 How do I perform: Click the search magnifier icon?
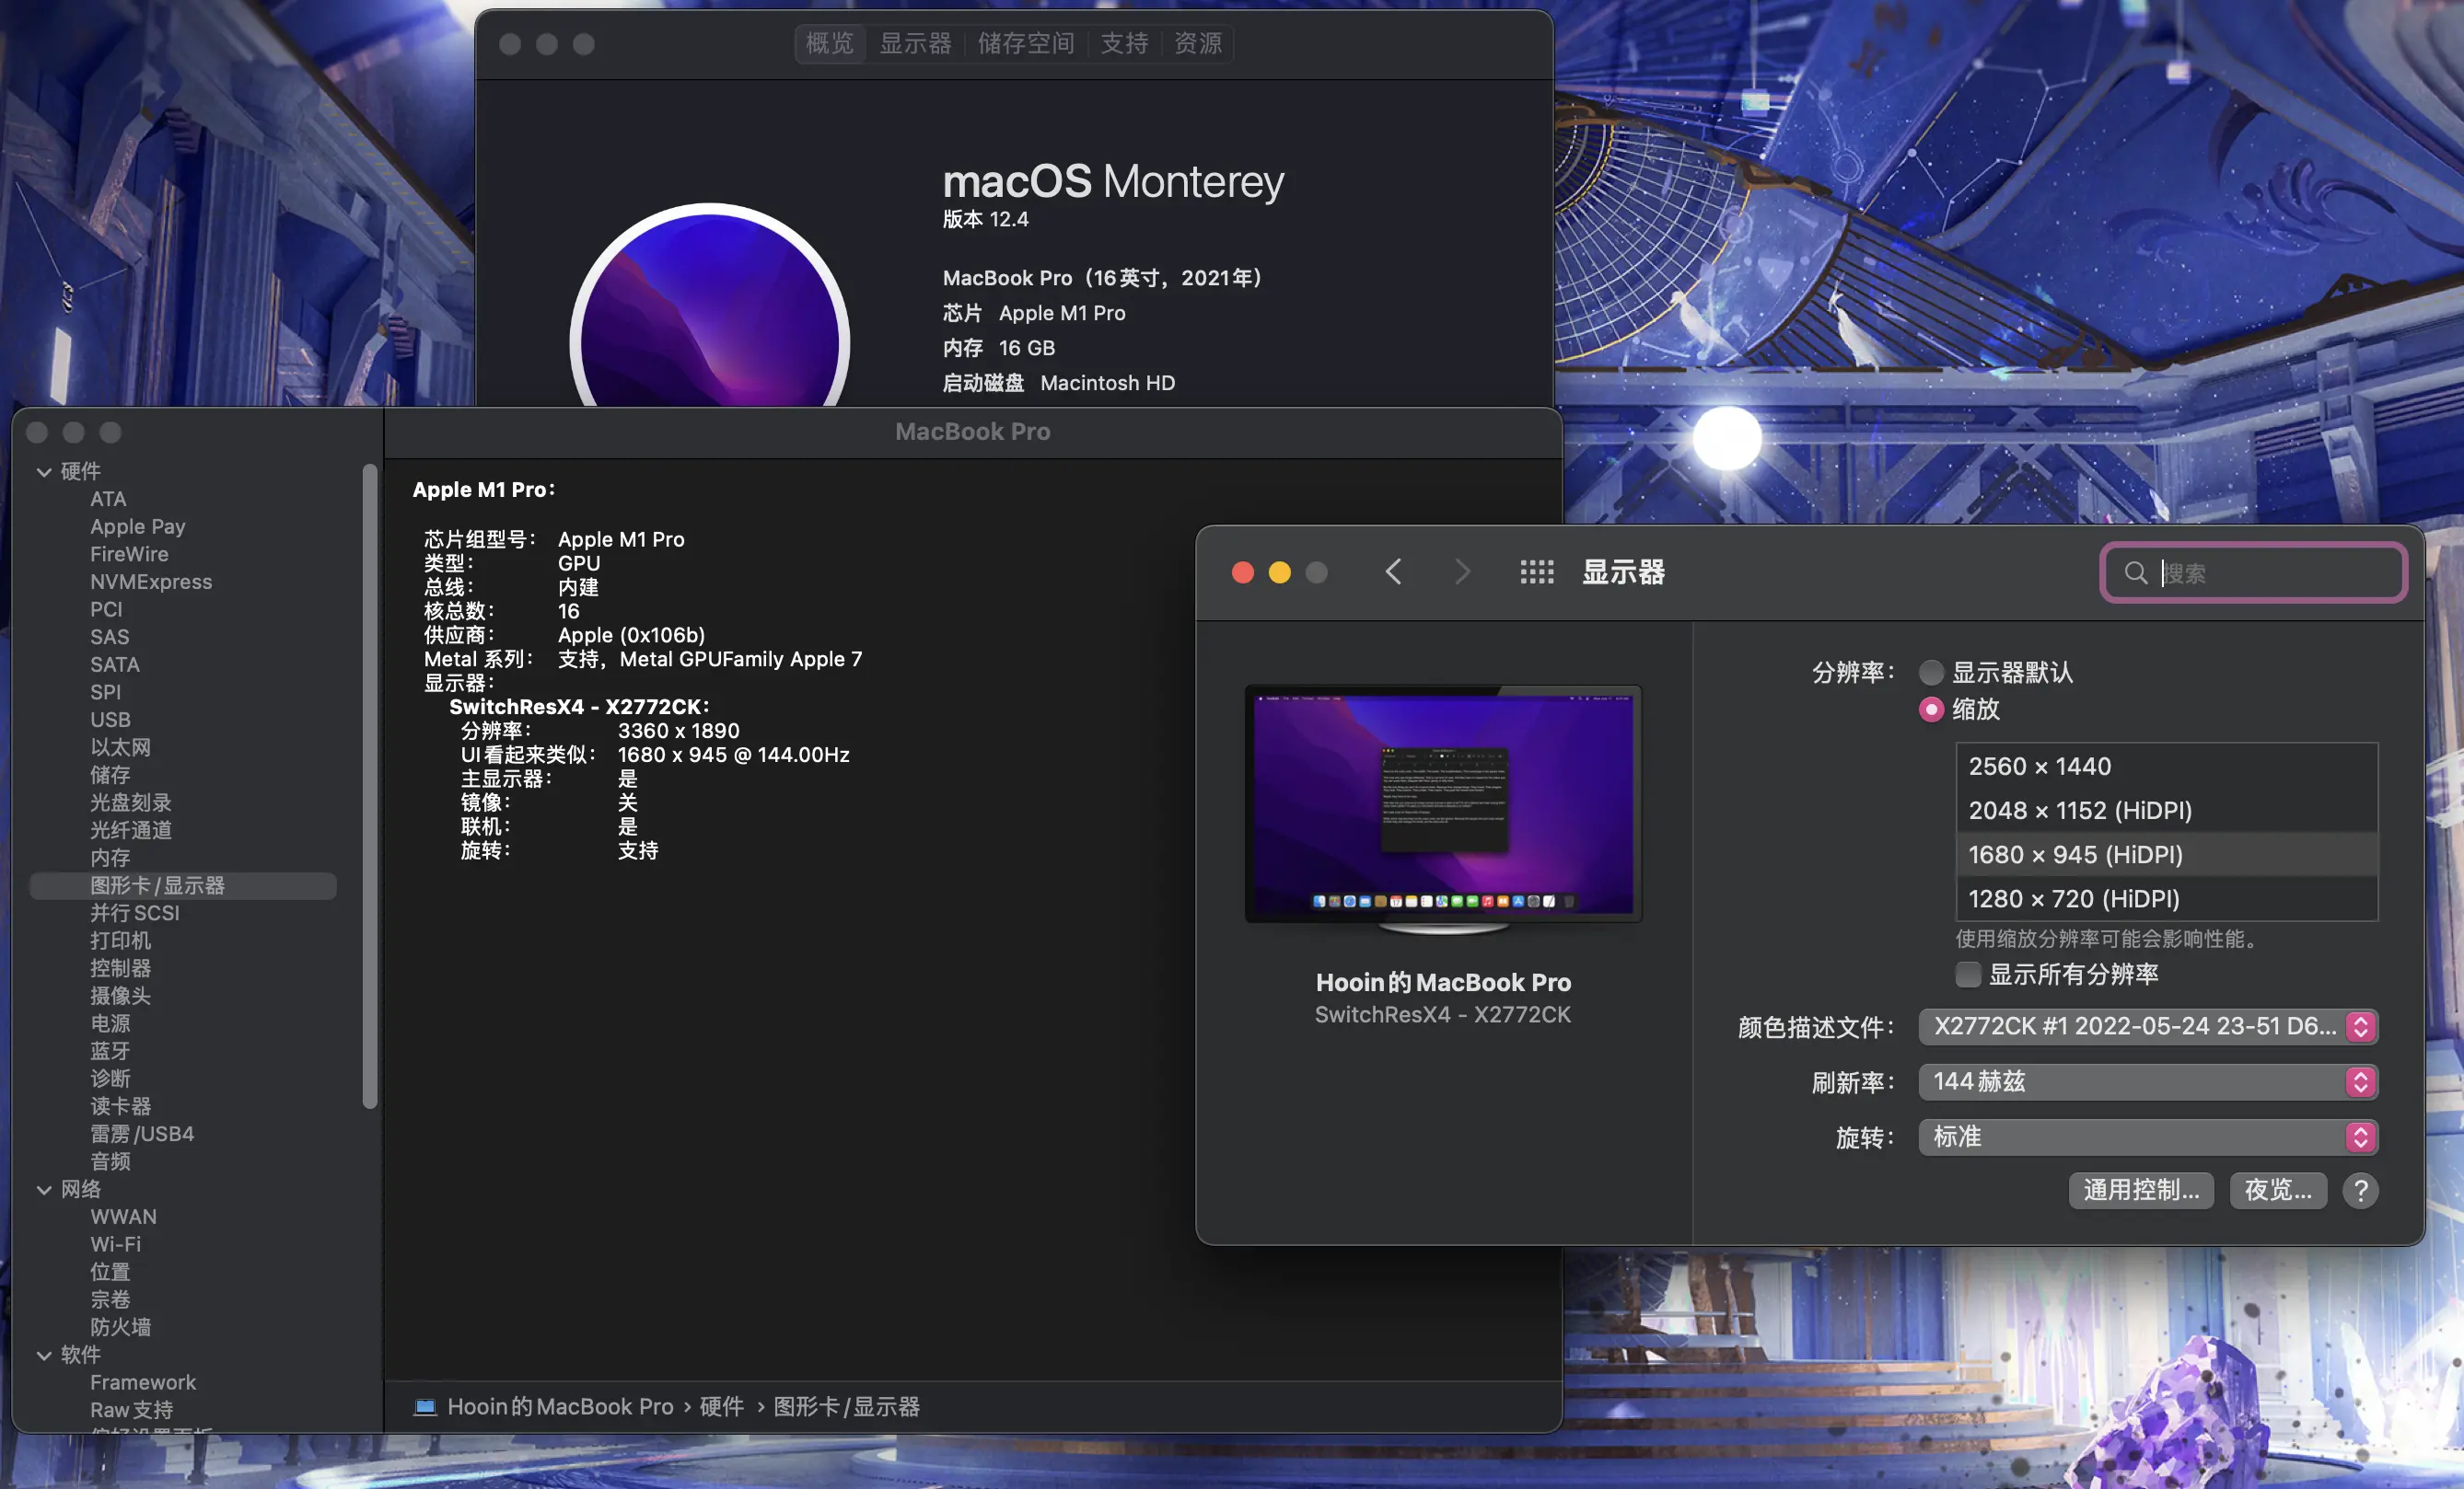point(2135,572)
